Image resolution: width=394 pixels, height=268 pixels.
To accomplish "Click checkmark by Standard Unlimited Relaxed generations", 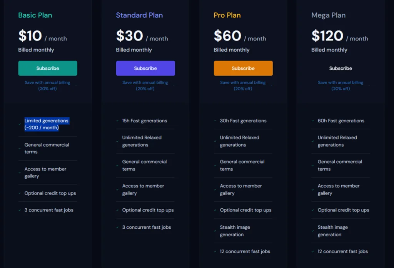I will (117, 141).
